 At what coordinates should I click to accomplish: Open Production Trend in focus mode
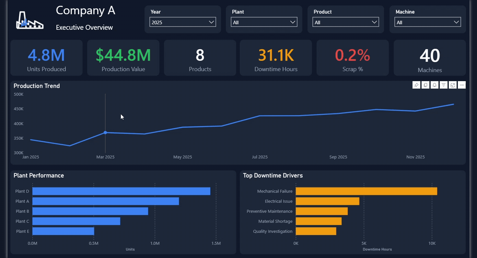click(453, 85)
